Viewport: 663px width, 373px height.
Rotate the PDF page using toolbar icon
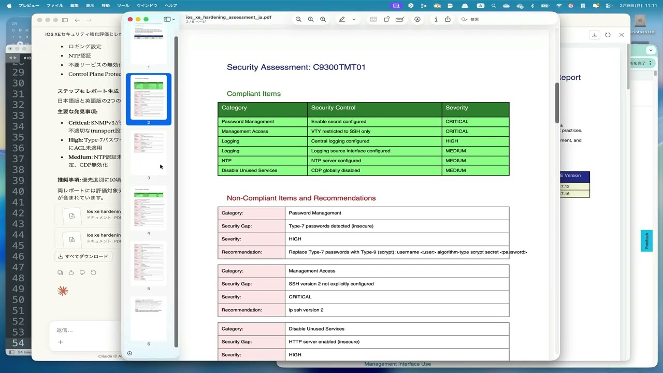coord(386,19)
